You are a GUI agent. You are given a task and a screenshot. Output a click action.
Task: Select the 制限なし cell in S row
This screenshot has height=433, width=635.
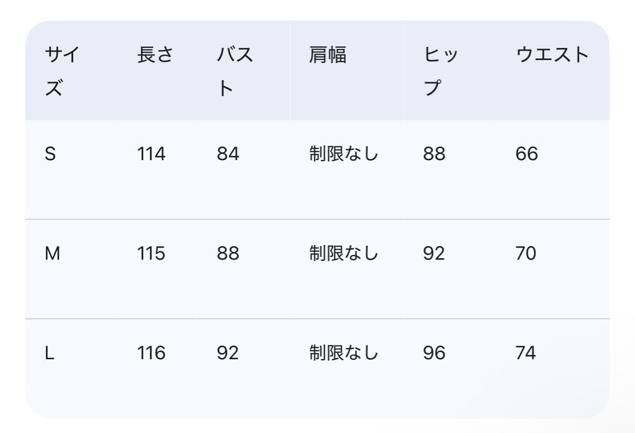click(344, 154)
